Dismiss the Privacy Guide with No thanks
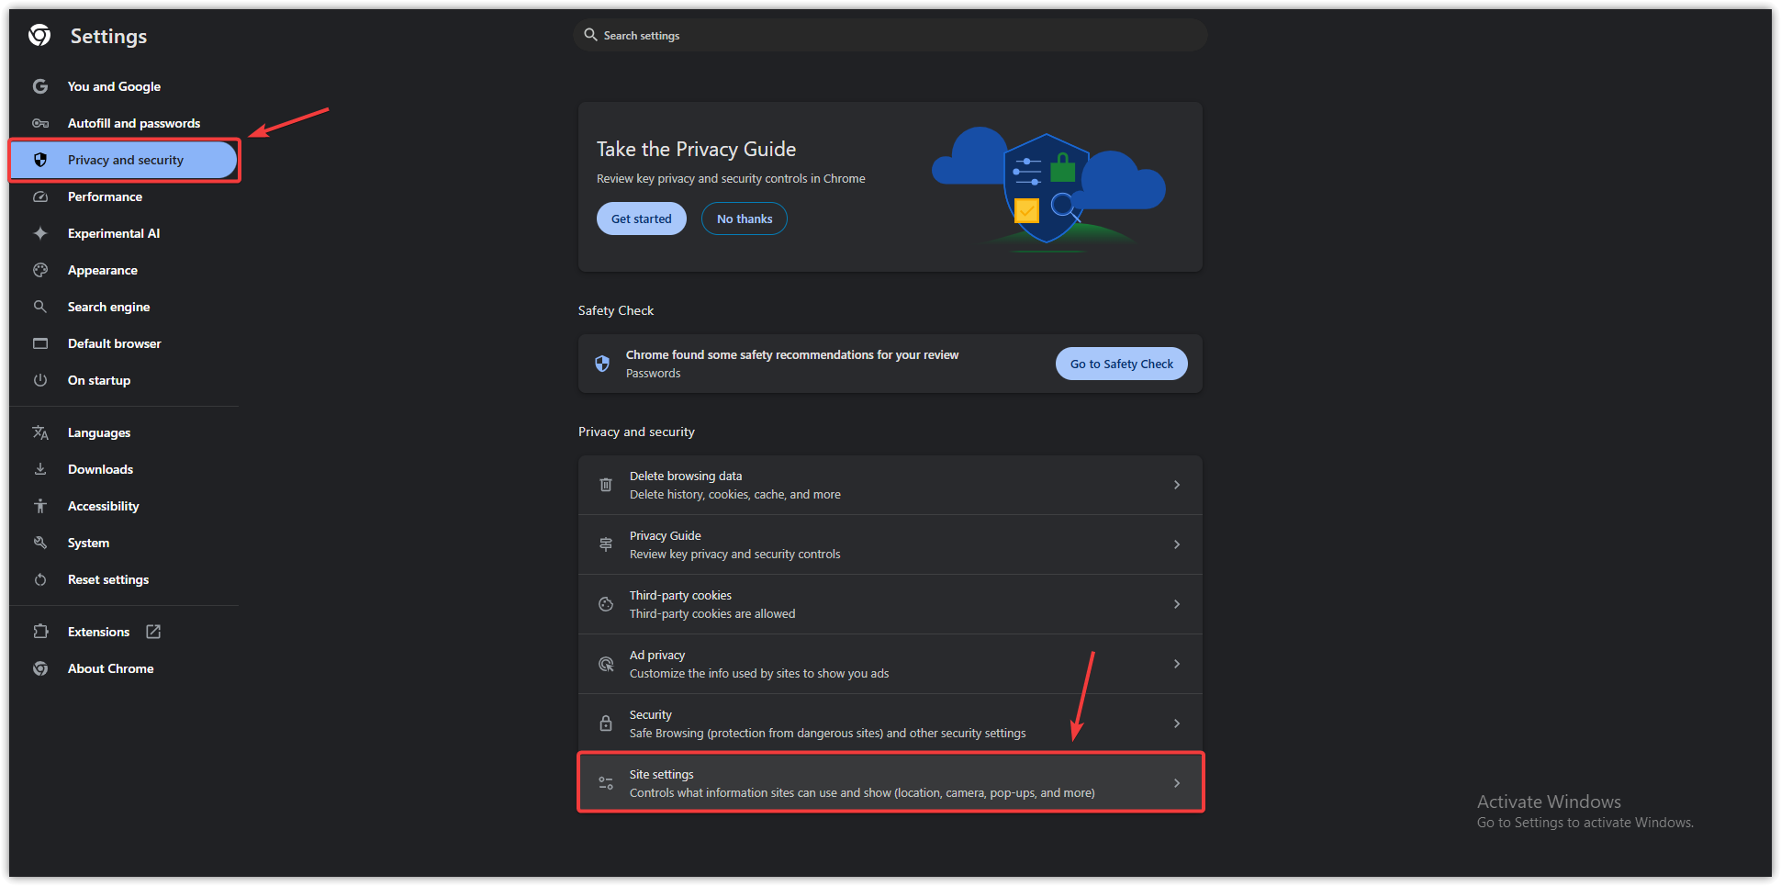 745,219
